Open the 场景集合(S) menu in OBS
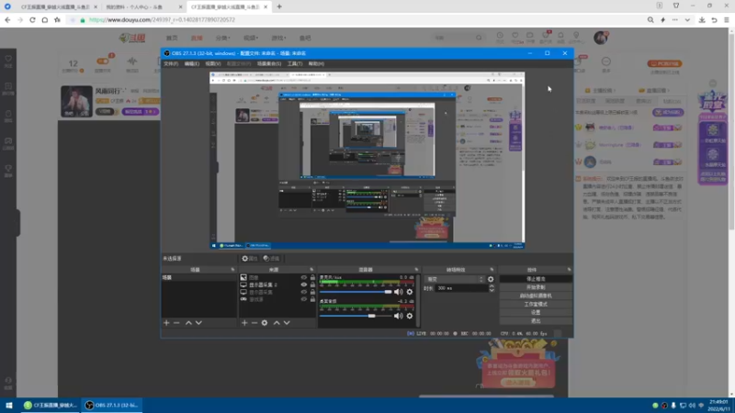This screenshot has width=735, height=413. click(x=269, y=63)
